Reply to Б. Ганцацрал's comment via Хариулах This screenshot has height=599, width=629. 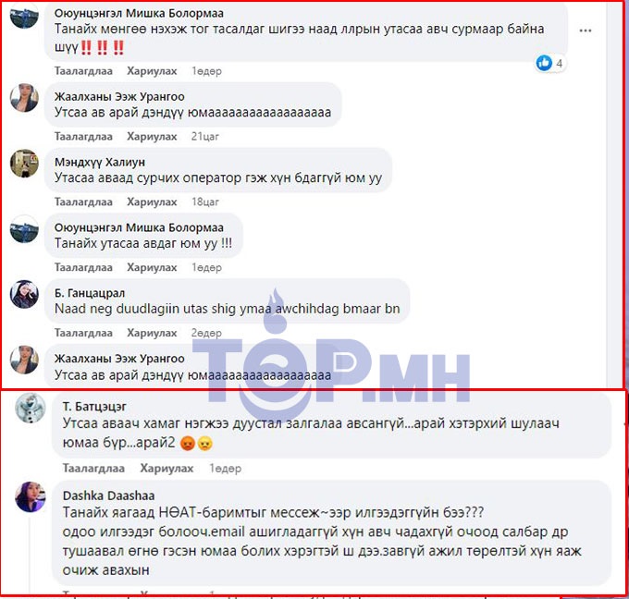pyautogui.click(x=152, y=333)
